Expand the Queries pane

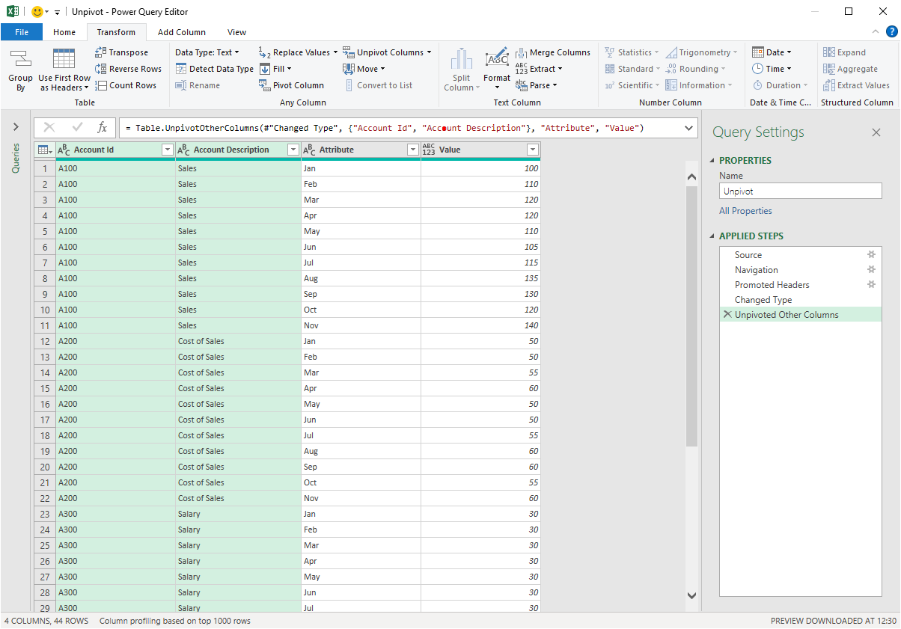coord(16,127)
